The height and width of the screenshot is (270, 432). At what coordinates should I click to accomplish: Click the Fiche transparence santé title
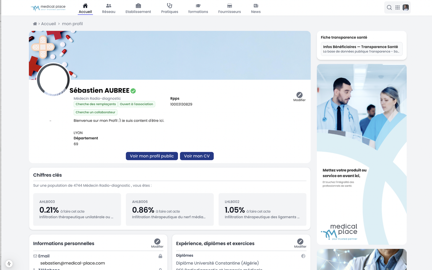[344, 37]
